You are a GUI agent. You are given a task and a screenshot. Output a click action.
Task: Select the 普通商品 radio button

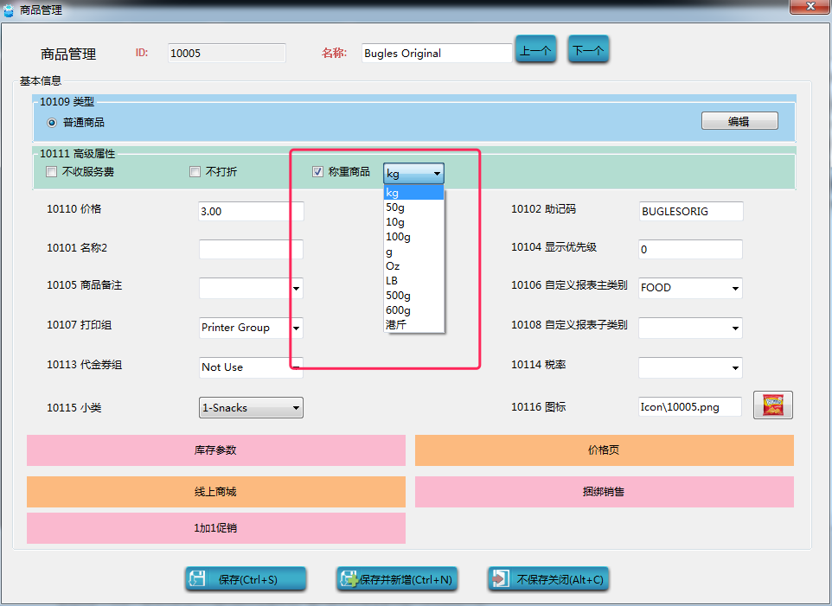tap(52, 123)
